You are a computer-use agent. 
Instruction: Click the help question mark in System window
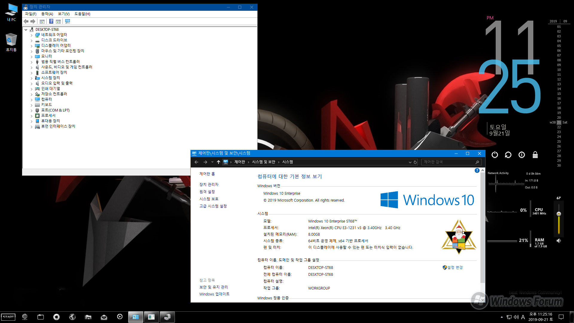477,170
